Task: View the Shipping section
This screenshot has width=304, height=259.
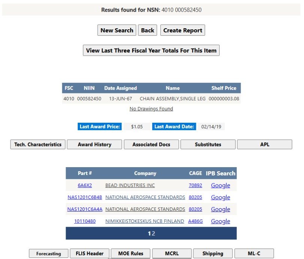Action: tap(213, 253)
